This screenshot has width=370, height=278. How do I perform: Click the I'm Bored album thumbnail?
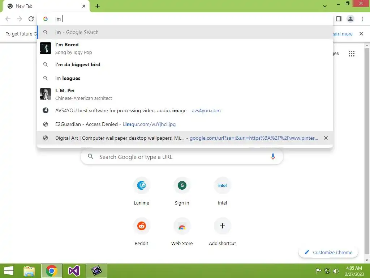click(46, 48)
